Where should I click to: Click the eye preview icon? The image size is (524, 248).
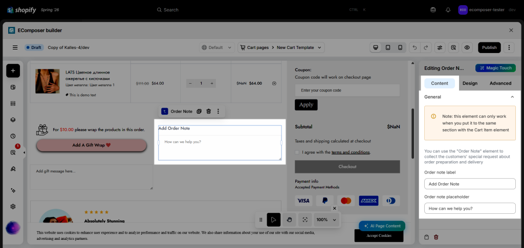pos(467,47)
